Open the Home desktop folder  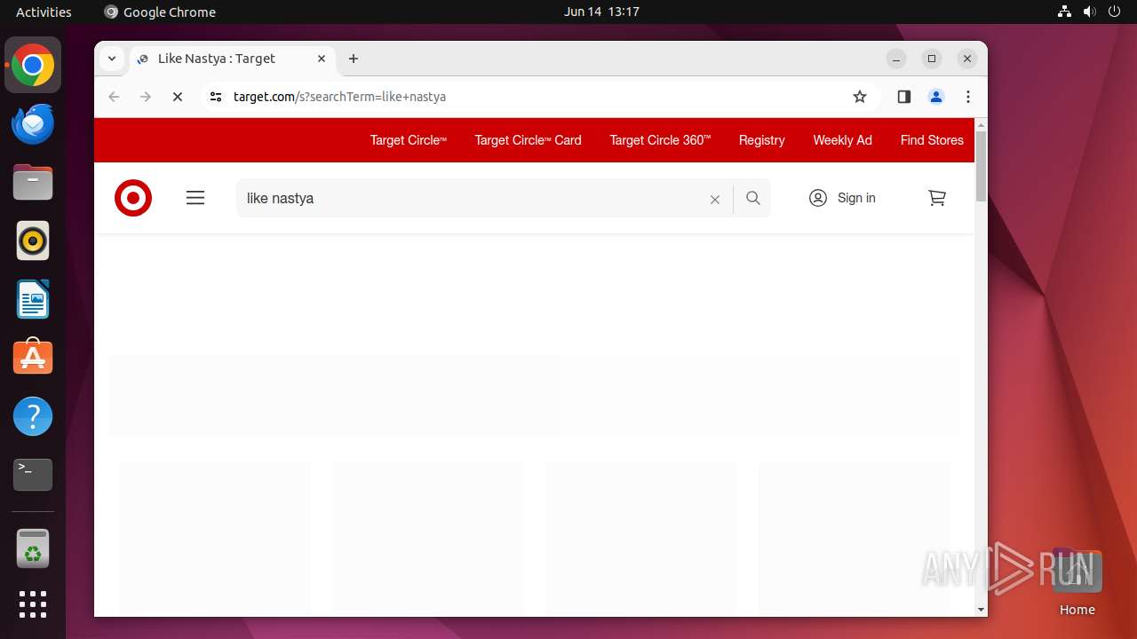pos(1077,581)
